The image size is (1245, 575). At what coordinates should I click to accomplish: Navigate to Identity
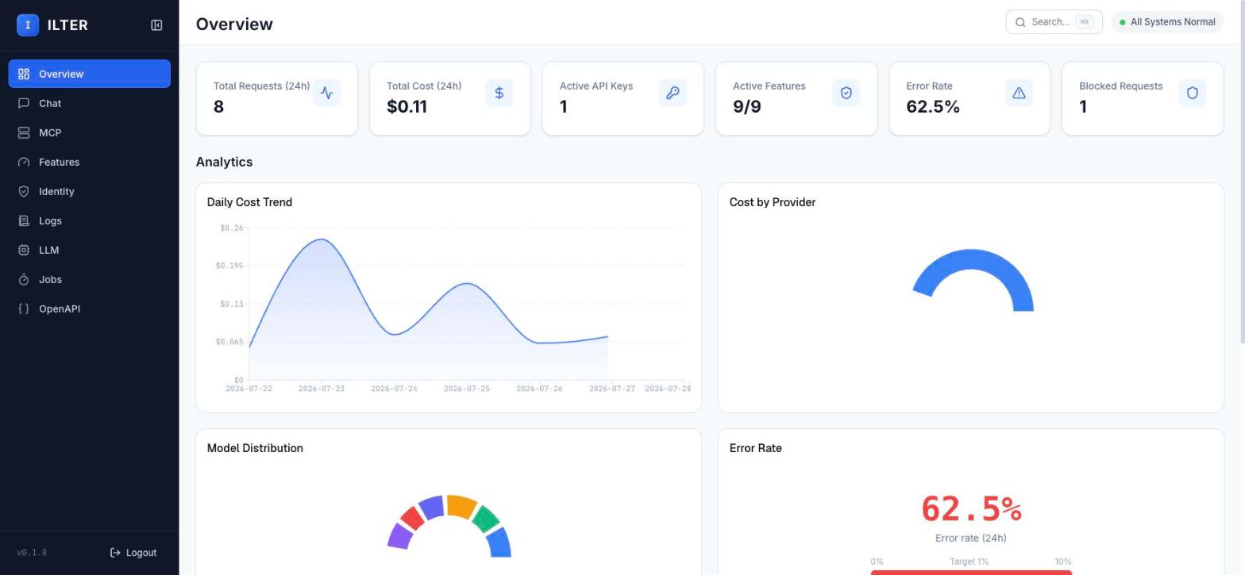[90, 191]
